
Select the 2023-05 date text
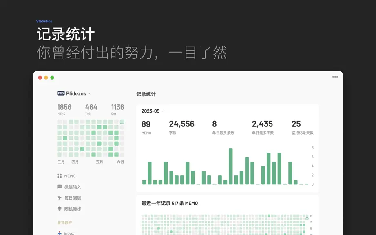click(x=150, y=111)
